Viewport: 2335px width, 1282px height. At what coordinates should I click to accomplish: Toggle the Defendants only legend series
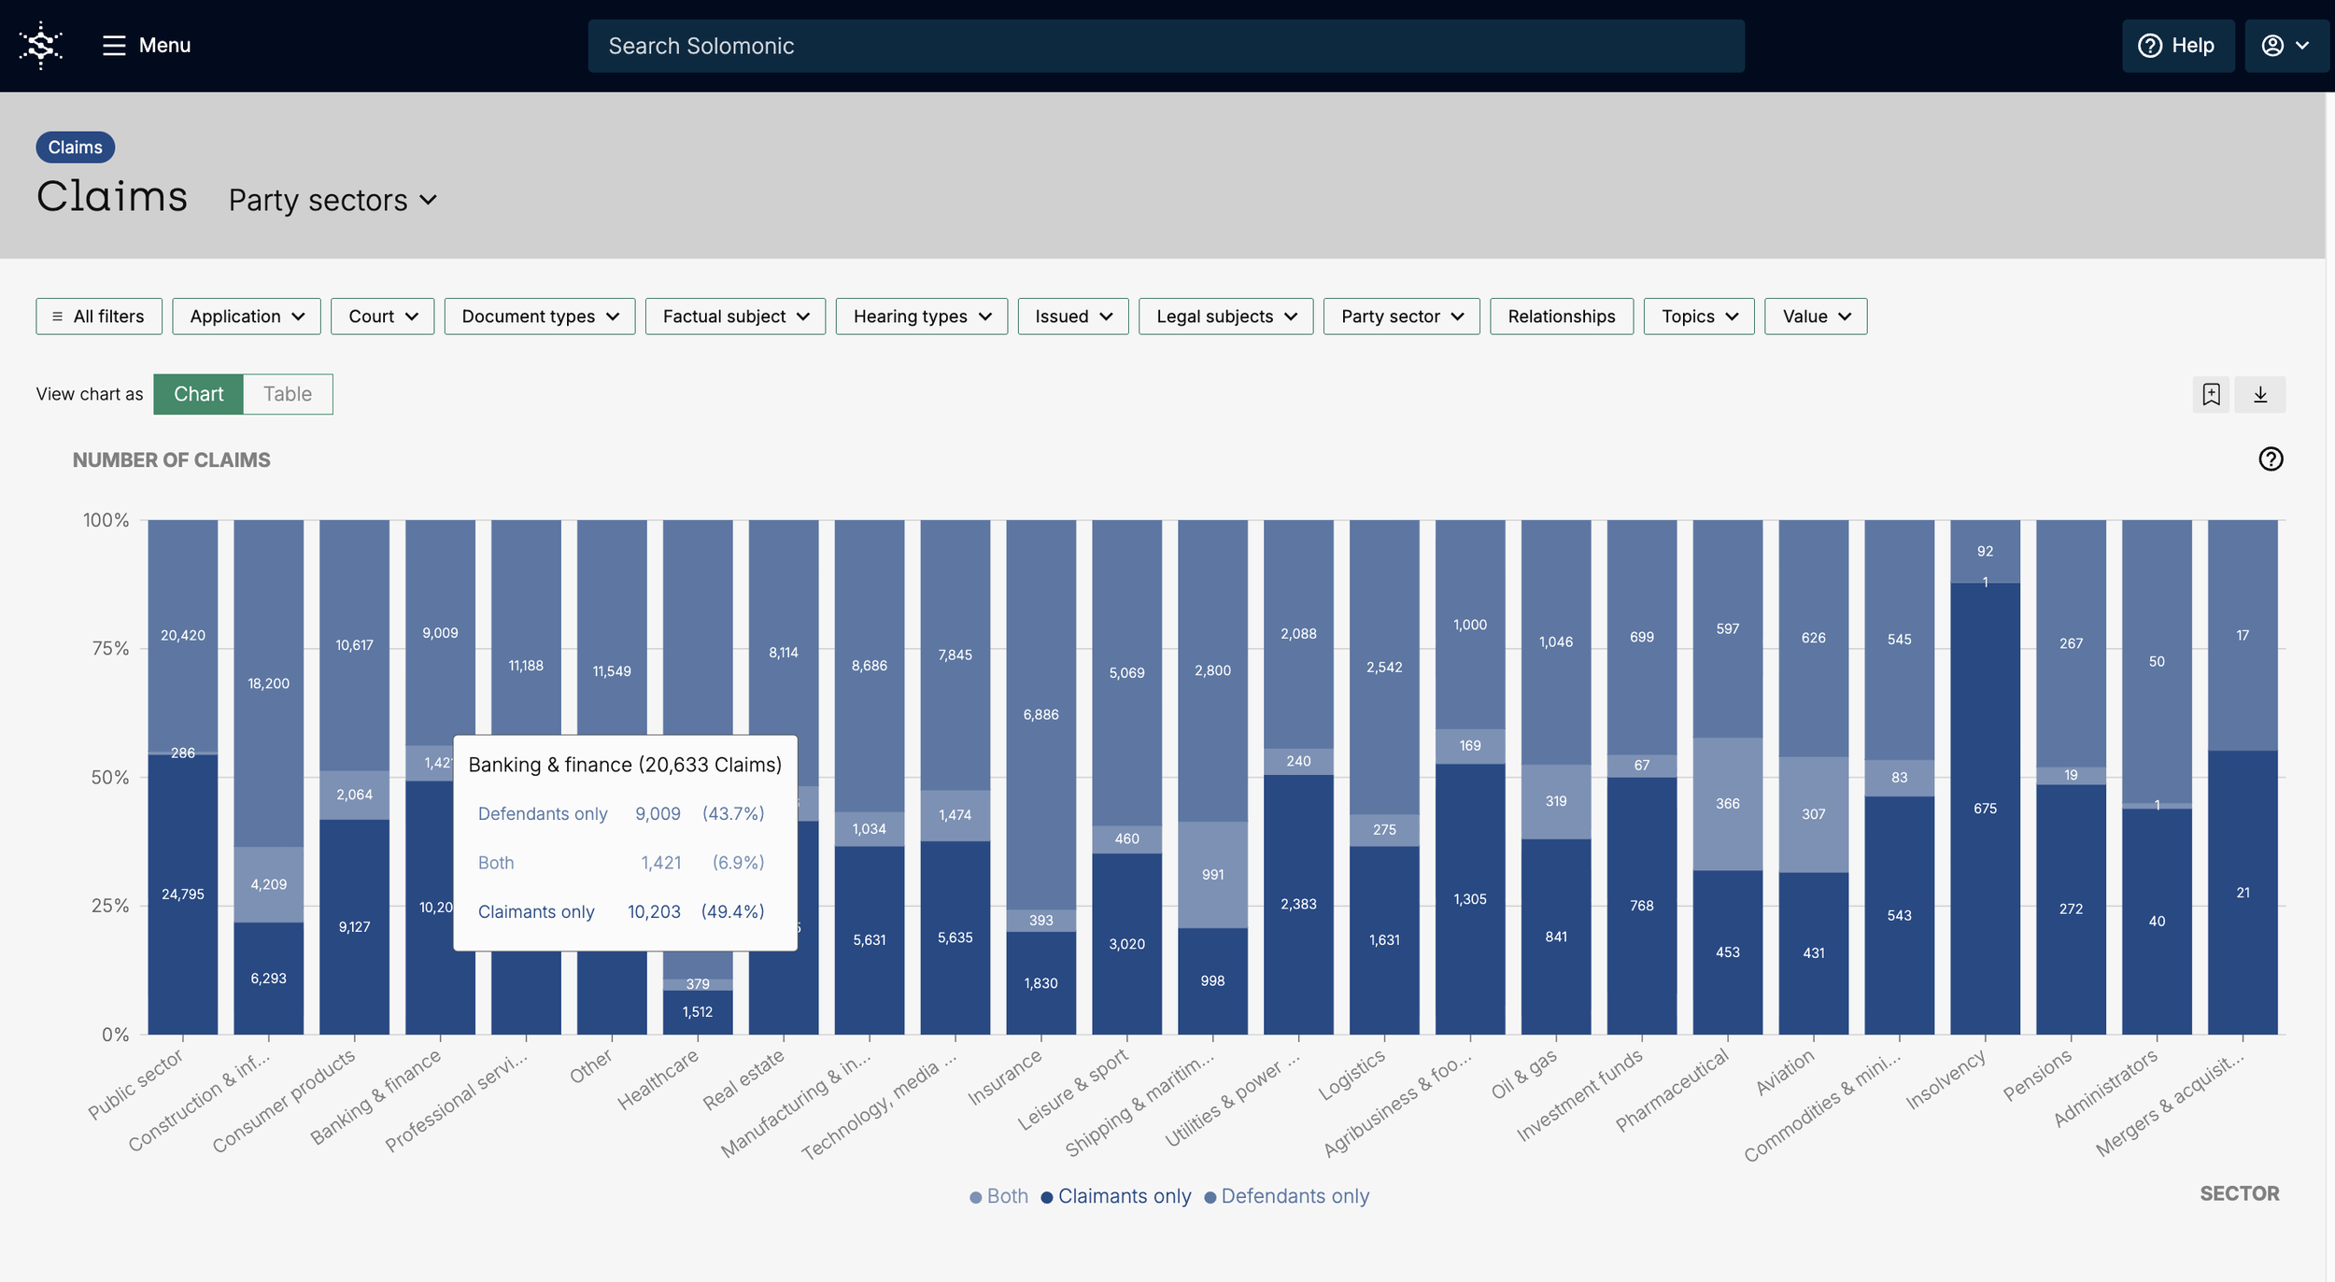click(1286, 1196)
